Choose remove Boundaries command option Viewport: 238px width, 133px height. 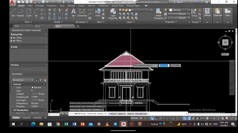click(x=137, y=114)
